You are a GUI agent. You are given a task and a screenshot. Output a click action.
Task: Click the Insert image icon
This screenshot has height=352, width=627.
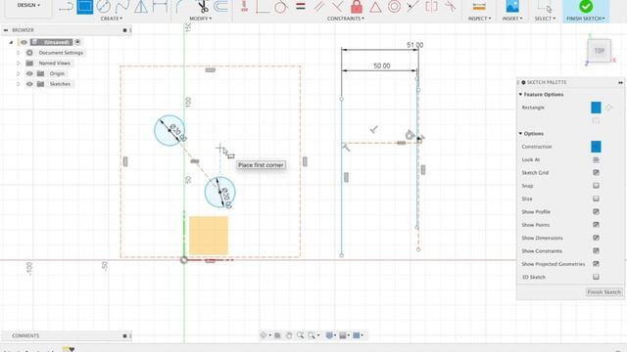pos(512,7)
